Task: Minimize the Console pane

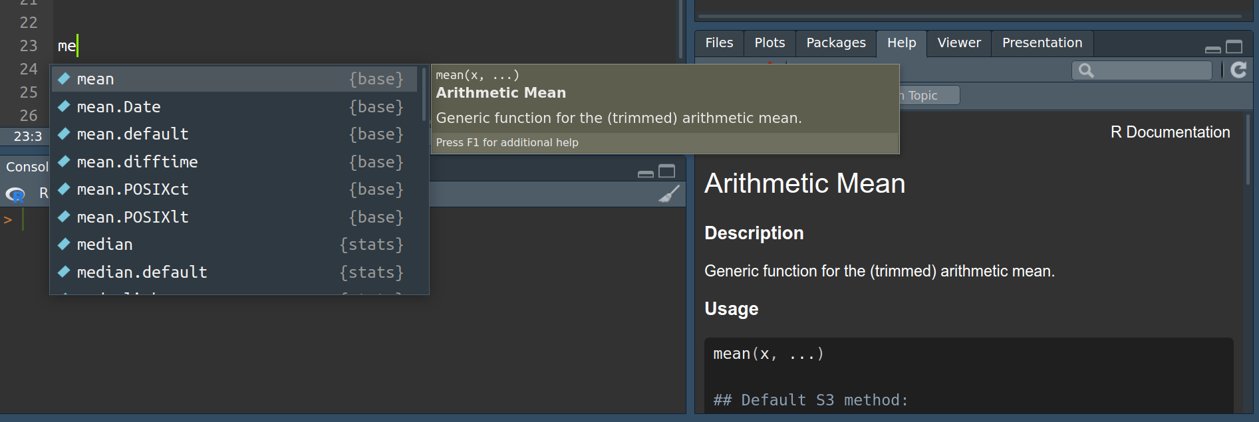Action: (x=645, y=174)
